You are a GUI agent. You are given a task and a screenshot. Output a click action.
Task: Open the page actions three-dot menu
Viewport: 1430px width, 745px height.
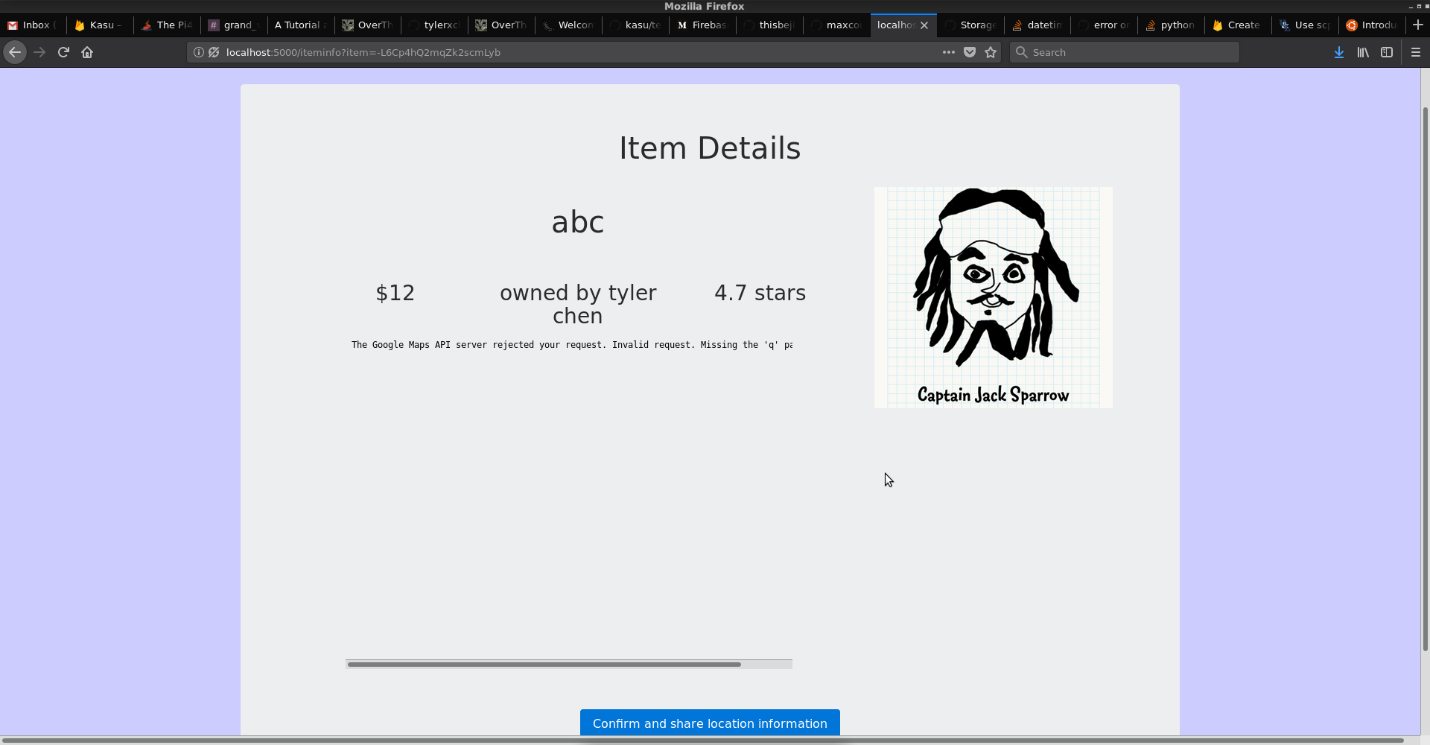pos(948,52)
